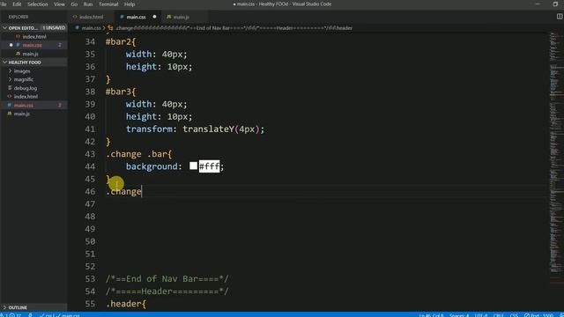Open index.html under Open Editors
The width and height of the screenshot is (564, 317).
pyautogui.click(x=34, y=37)
